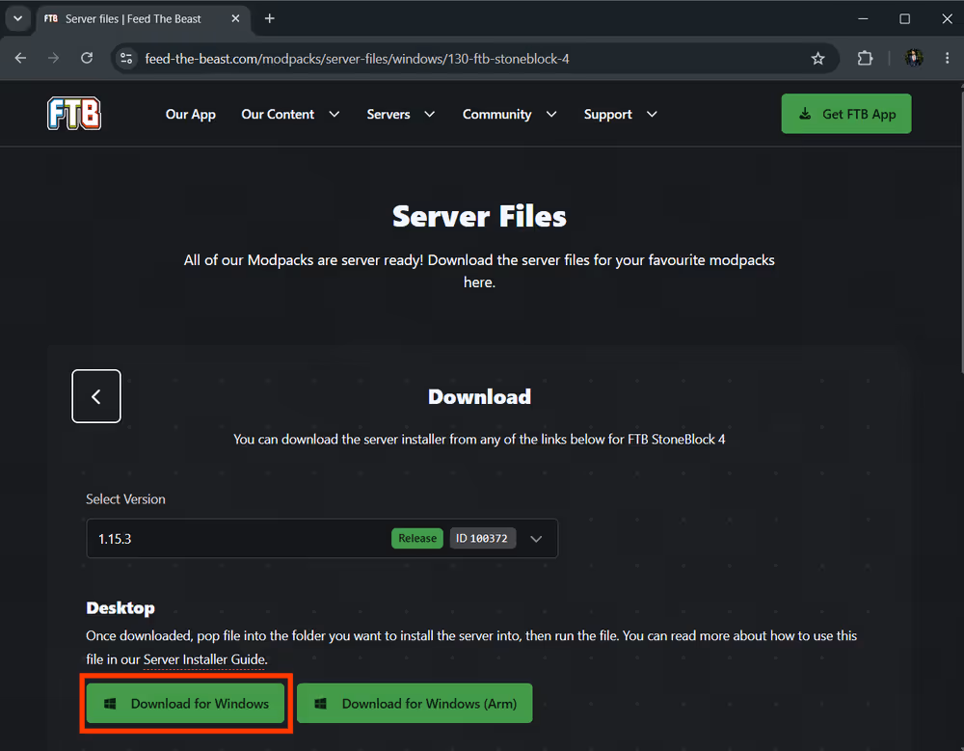This screenshot has width=964, height=751.
Task: Open the tab search chevron dropdown
Action: pos(17,18)
